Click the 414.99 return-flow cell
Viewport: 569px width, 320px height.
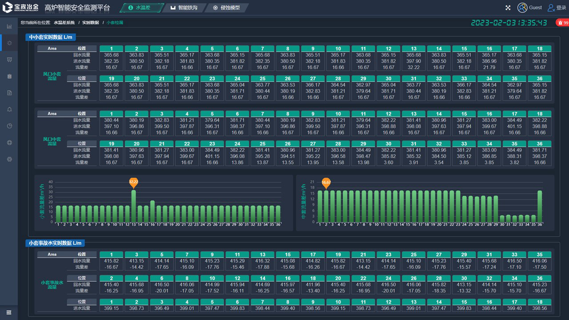[212, 284]
